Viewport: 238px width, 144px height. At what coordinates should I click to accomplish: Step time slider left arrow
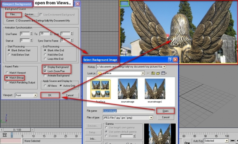click(2, 130)
